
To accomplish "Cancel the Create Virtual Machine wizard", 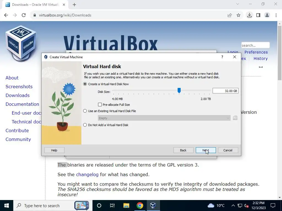I will pos(228,150).
